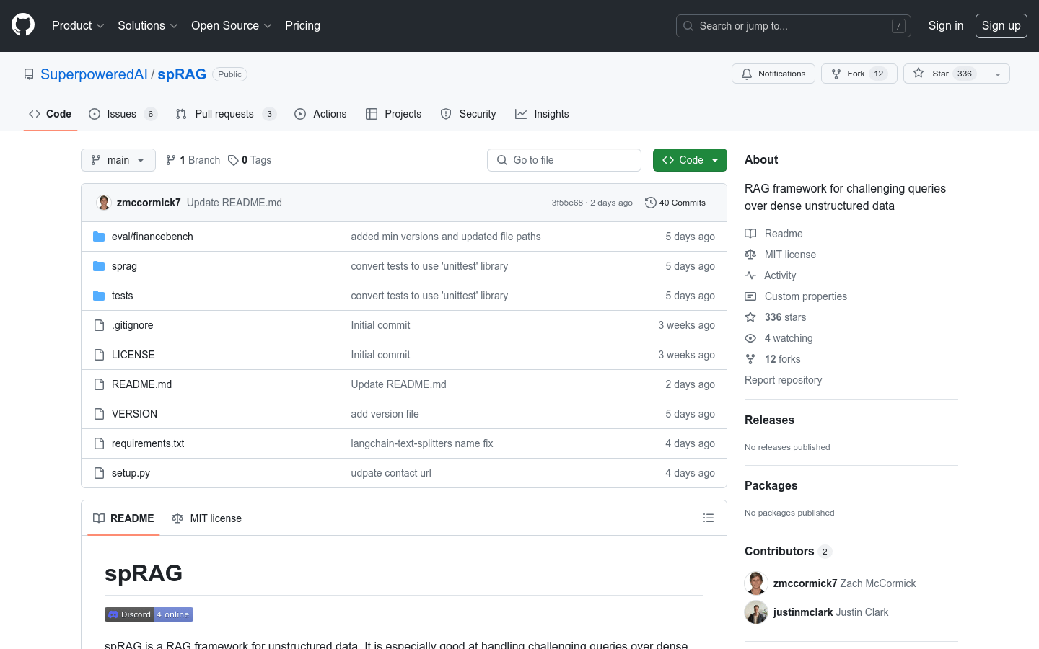1039x649 pixels.
Task: Open 336 stars link
Action: click(775, 317)
